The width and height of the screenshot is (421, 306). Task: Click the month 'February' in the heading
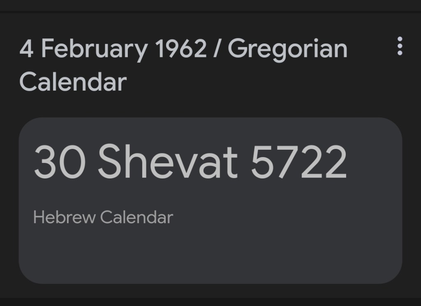(94, 49)
